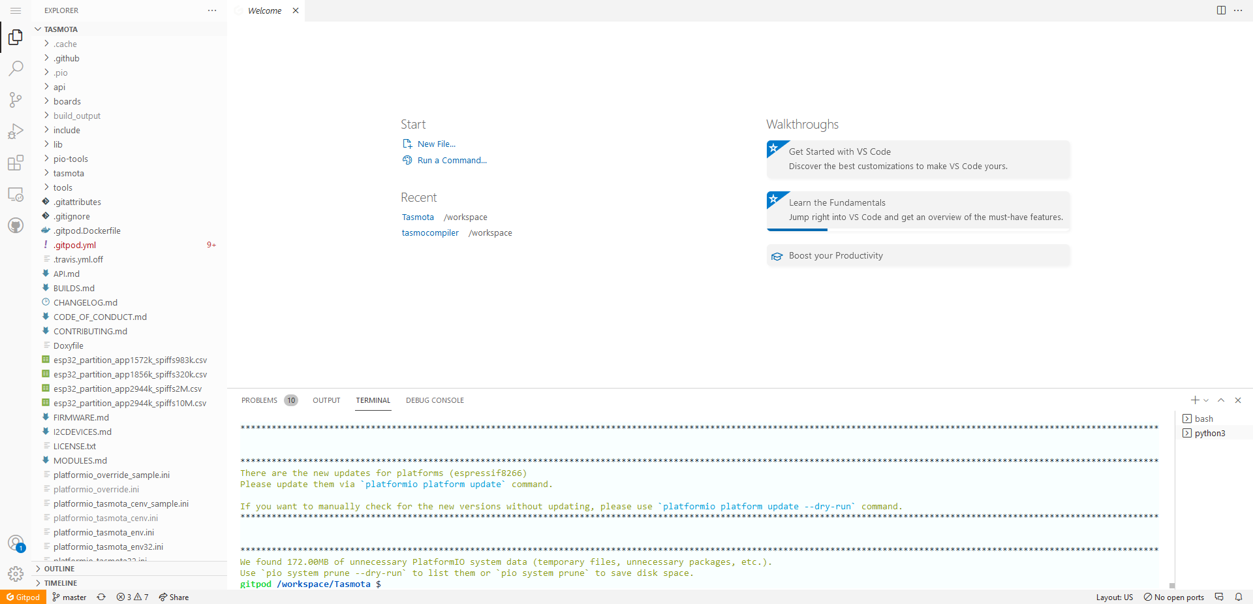Expand the tasmota folder
The image size is (1253, 604).
[x=69, y=173]
